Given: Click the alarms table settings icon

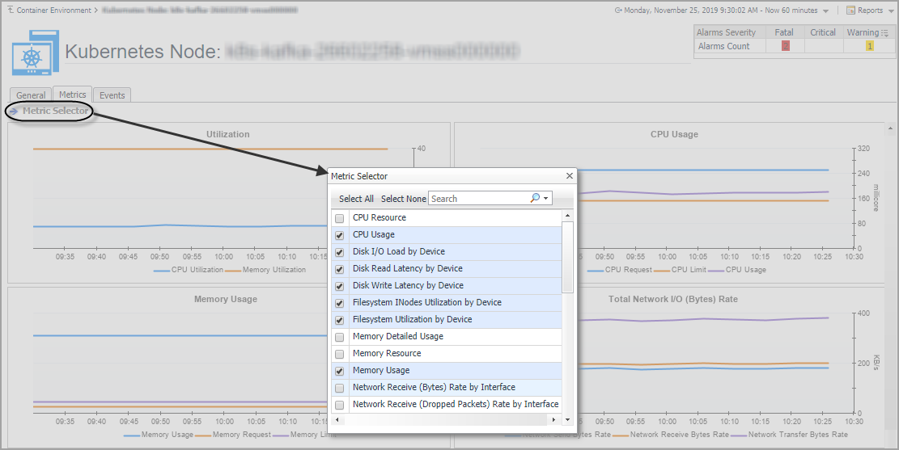Looking at the screenshot, I should coord(884,33).
